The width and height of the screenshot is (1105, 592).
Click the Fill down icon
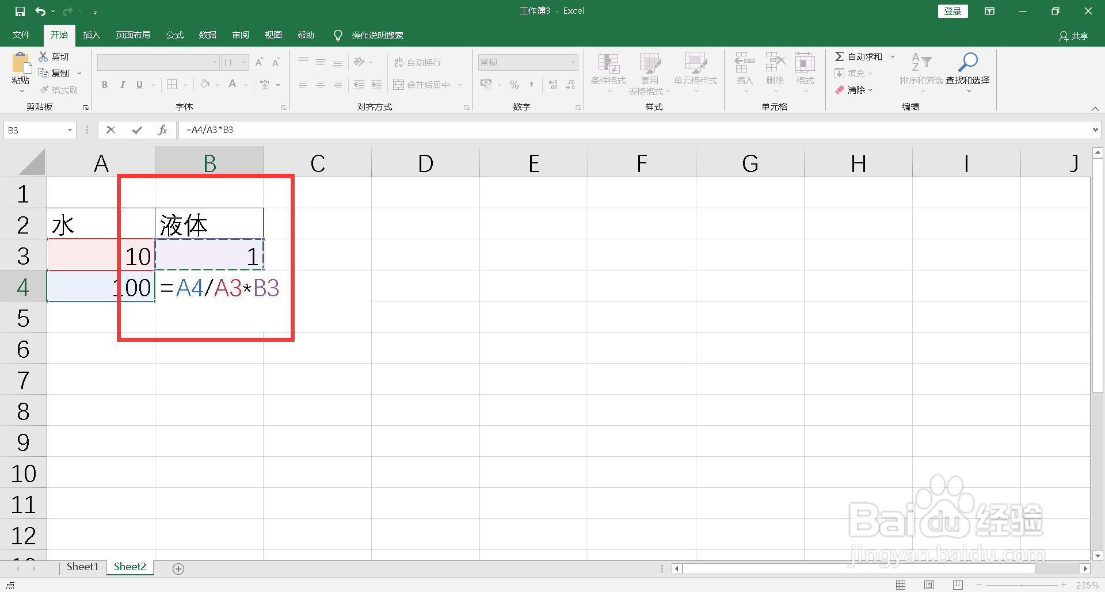coord(840,73)
